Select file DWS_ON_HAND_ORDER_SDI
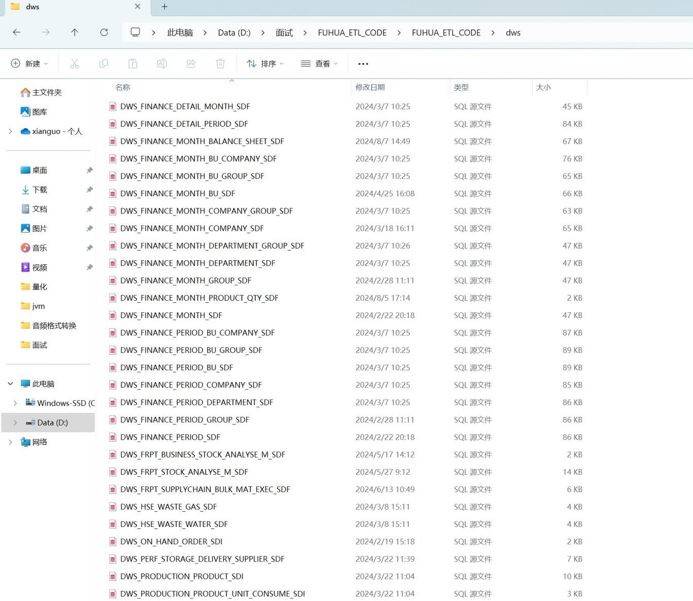 (171, 542)
